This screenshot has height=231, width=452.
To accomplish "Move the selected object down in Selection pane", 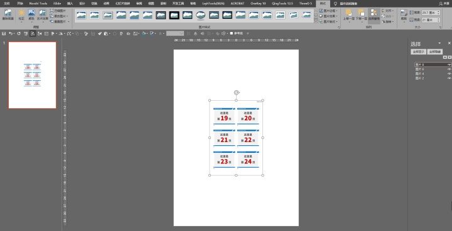I will tap(449, 57).
